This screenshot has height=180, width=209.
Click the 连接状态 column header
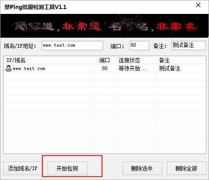pyautogui.click(x=136, y=60)
